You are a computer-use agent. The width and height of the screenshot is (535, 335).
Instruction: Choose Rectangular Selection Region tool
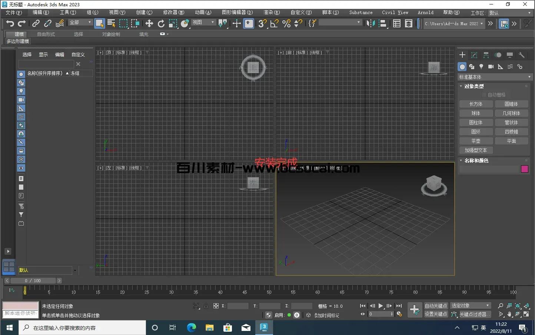pos(123,23)
